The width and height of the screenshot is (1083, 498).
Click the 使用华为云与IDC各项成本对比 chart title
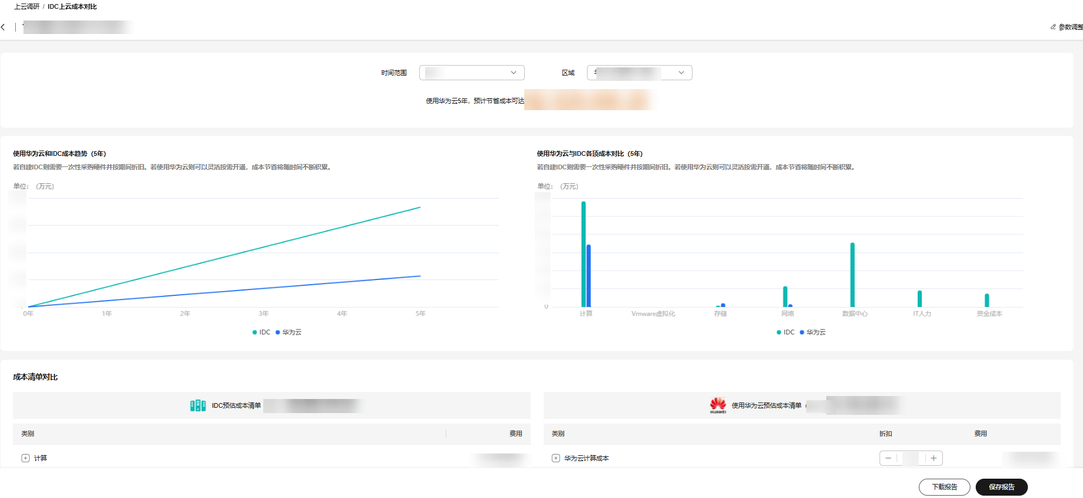(x=589, y=154)
